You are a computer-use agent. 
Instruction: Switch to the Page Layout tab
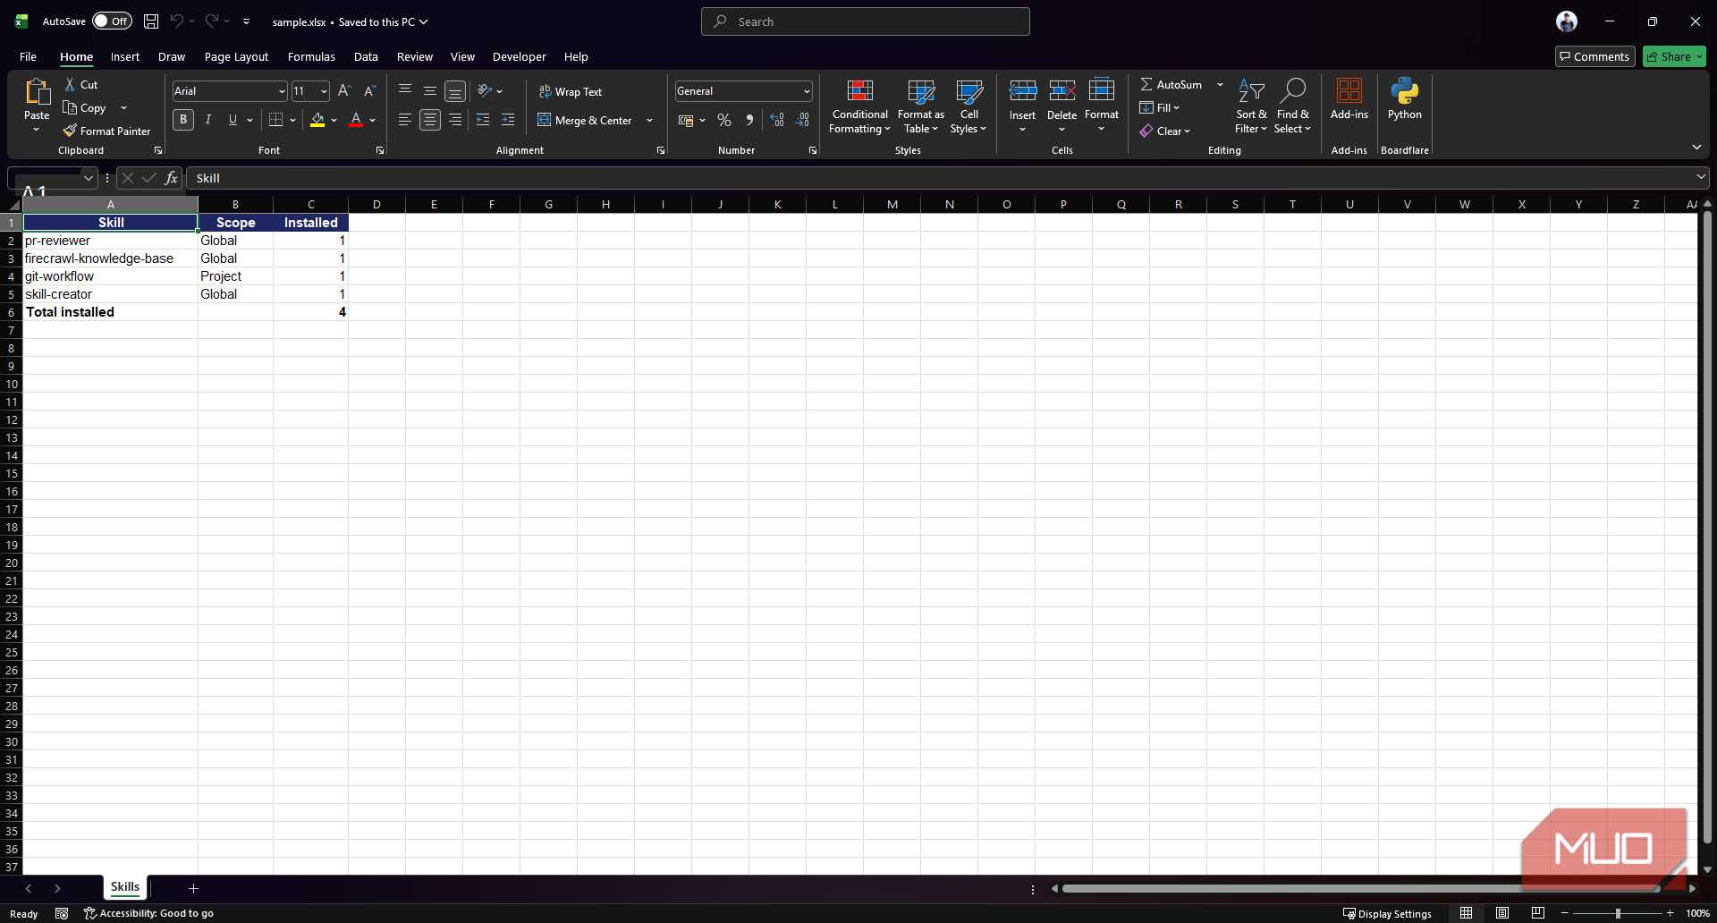pyautogui.click(x=236, y=56)
